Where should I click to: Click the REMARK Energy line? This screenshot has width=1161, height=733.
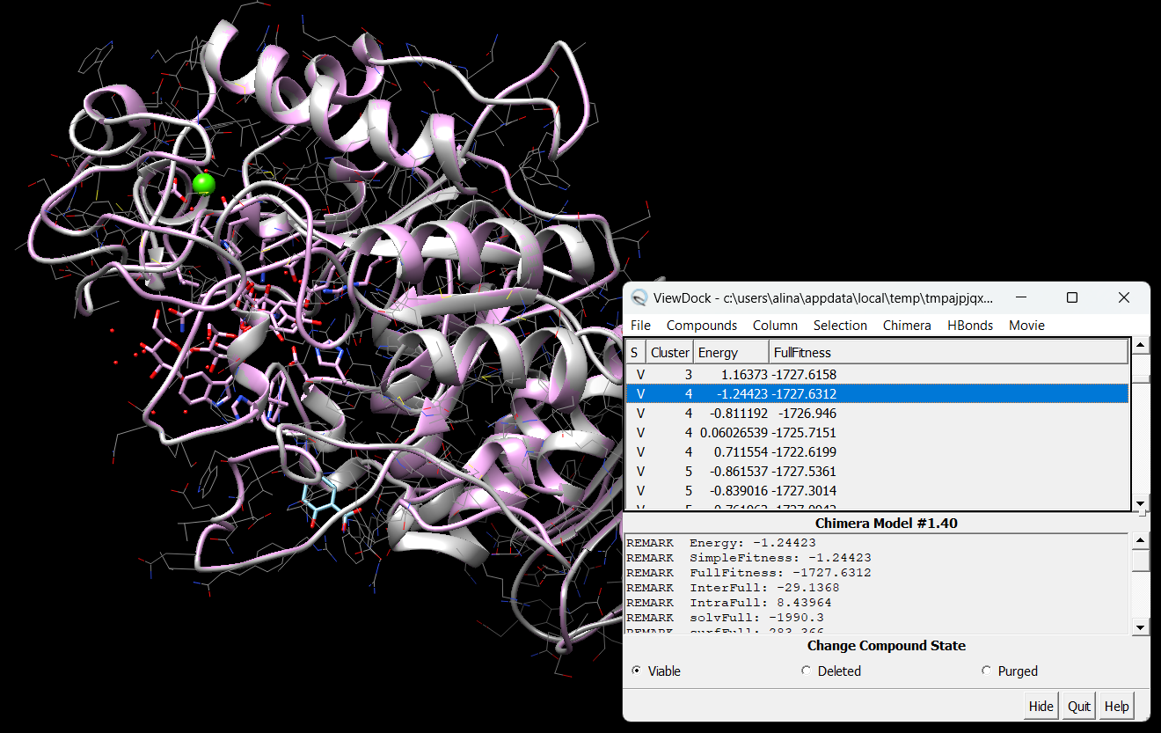720,542
